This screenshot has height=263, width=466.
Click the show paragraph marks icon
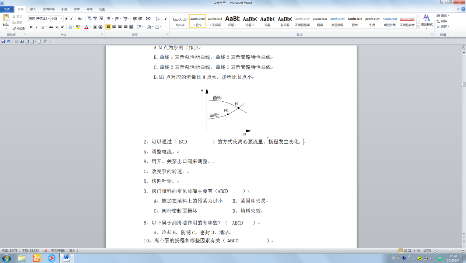click(x=166, y=18)
